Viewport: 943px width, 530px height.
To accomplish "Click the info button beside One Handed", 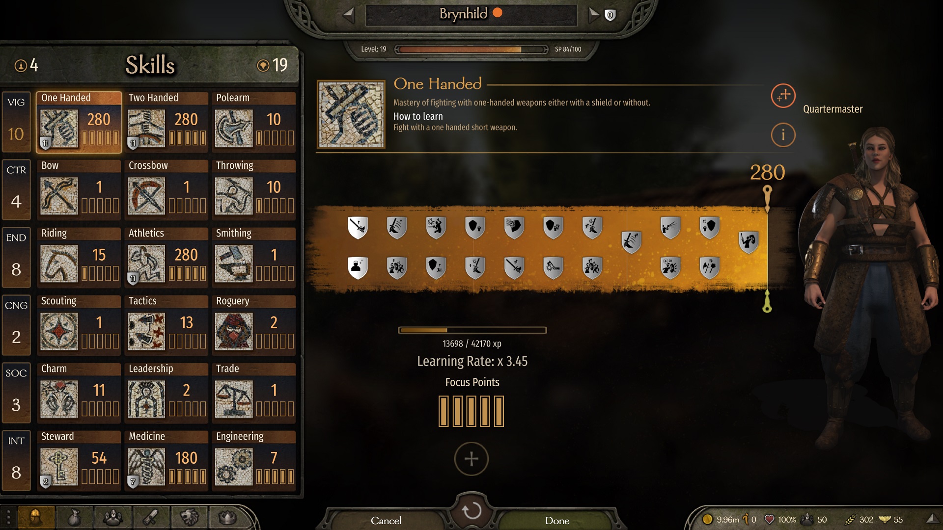I will pos(783,135).
